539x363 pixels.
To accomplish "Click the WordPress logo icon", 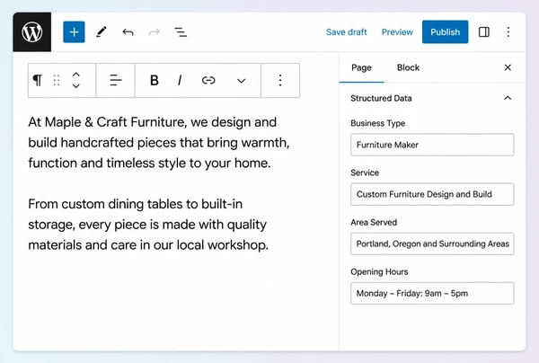I will [32, 32].
